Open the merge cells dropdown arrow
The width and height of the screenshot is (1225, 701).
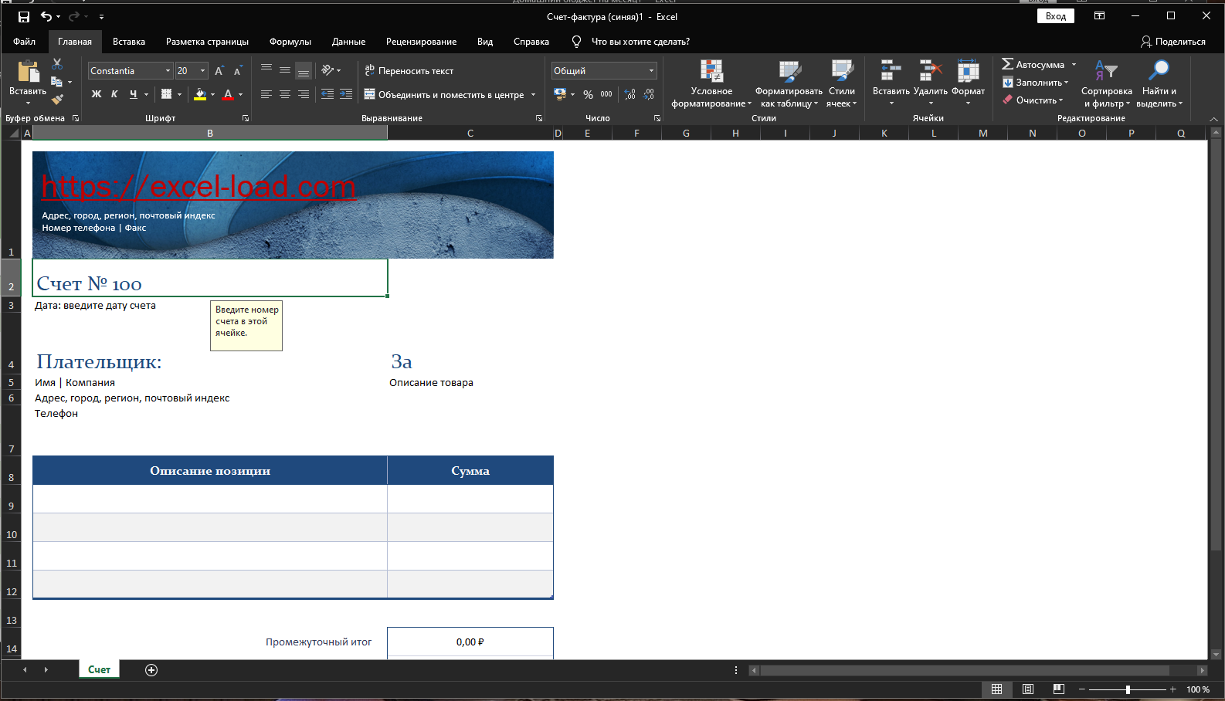533,95
